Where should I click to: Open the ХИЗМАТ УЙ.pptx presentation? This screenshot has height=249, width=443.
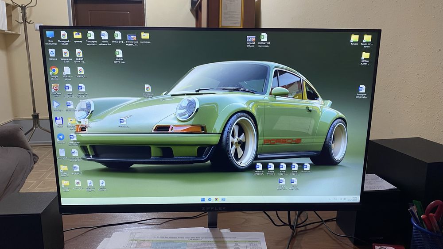[251, 41]
